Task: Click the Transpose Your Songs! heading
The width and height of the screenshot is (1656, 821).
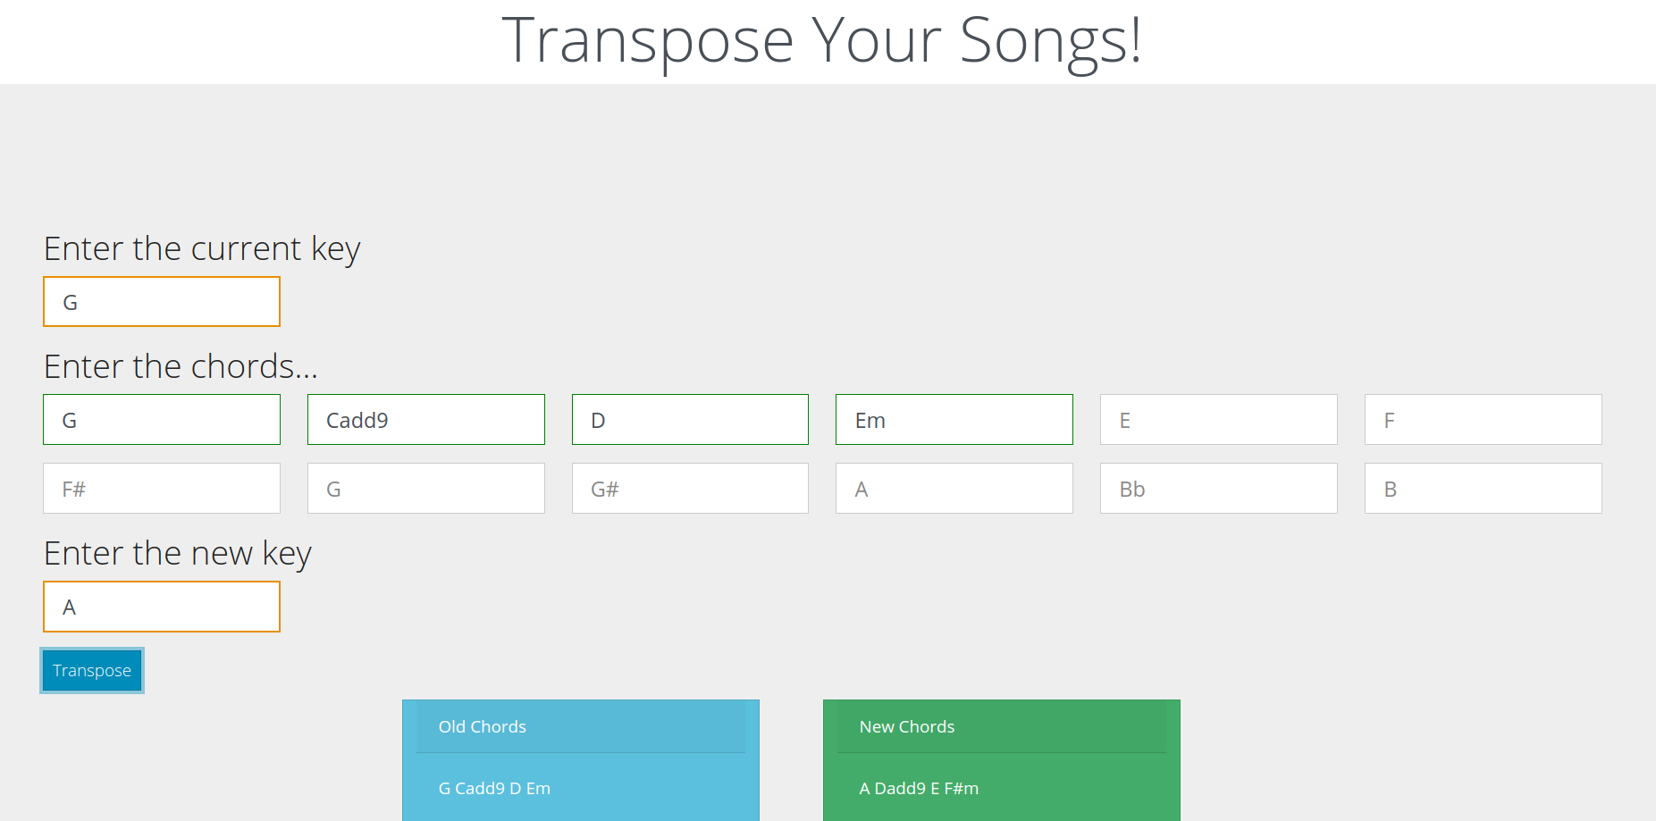Action: click(821, 41)
